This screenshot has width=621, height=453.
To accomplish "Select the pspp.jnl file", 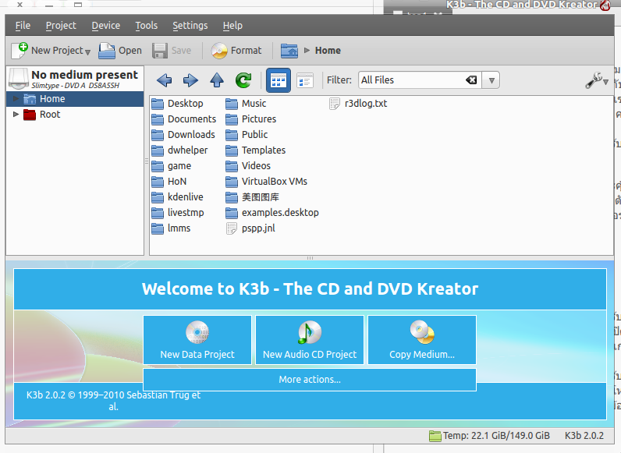I will pyautogui.click(x=250, y=228).
